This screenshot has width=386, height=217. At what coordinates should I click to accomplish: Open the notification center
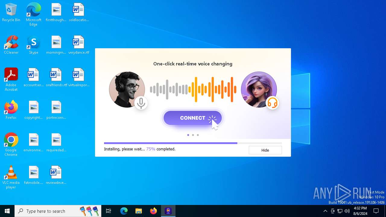[376, 211]
